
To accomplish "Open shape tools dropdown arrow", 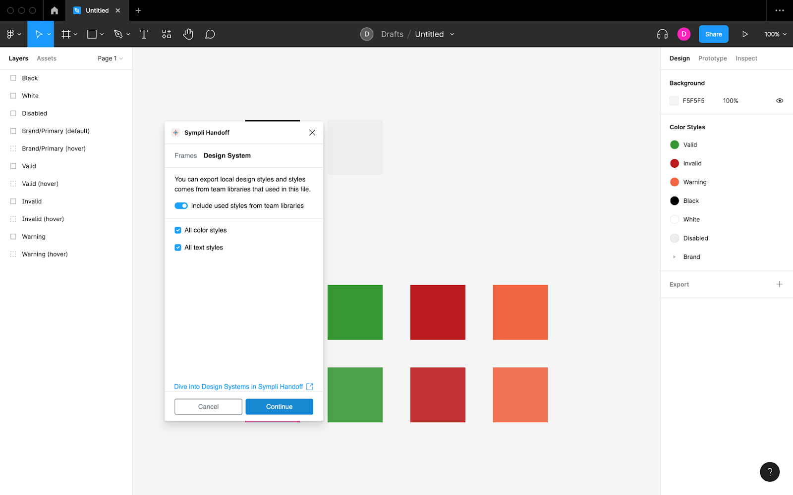I will coord(102,34).
